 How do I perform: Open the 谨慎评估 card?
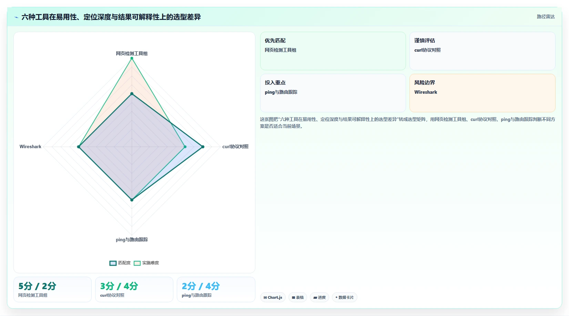pos(482,51)
